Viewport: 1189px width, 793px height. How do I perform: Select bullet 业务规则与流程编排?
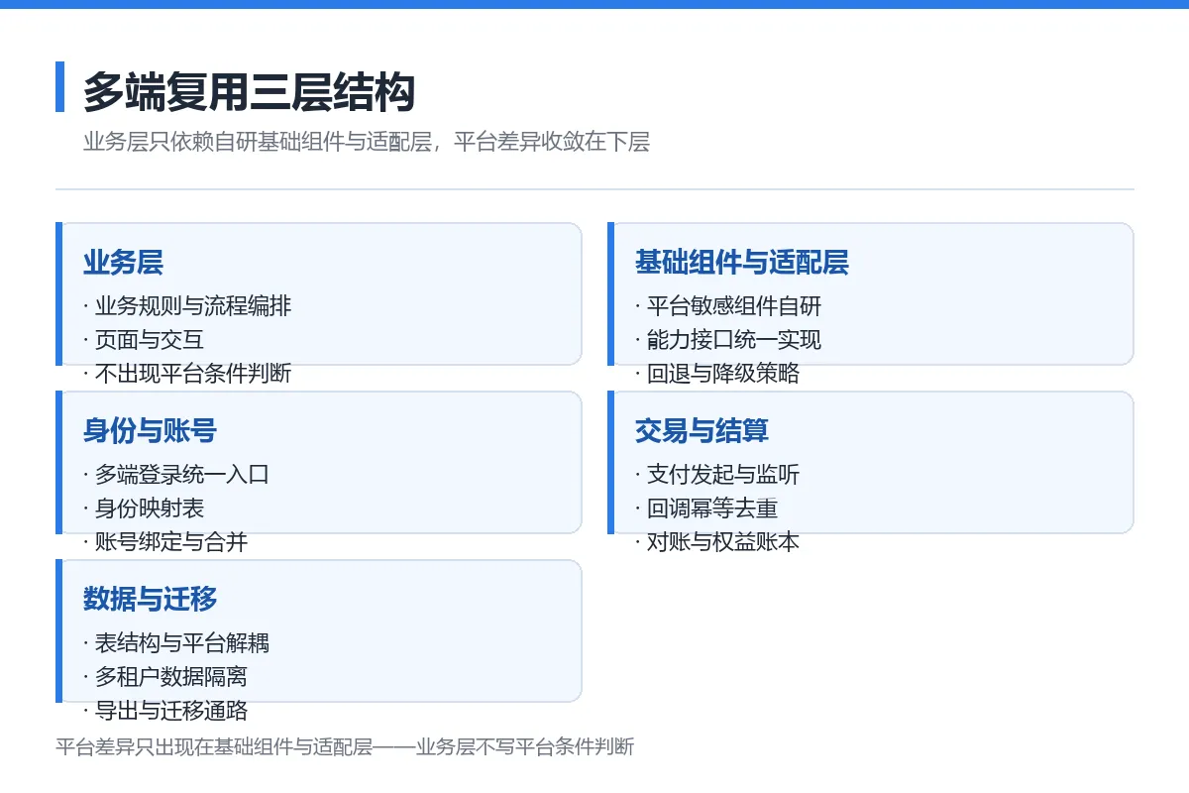pos(187,306)
